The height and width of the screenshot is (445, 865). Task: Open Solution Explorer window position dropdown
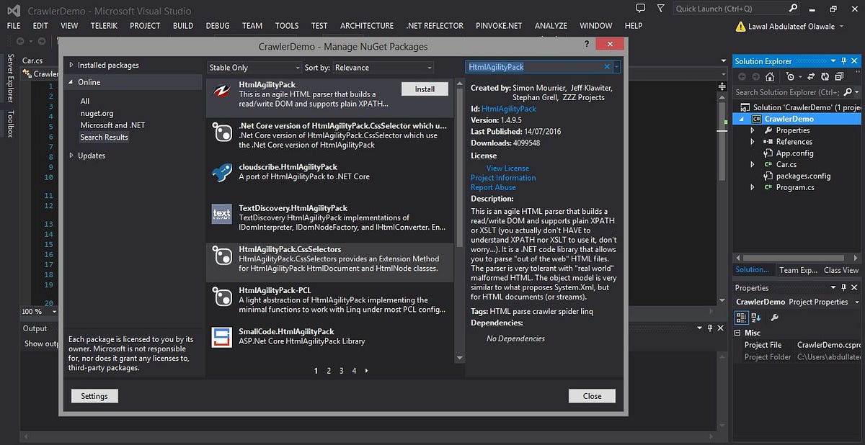tap(833, 61)
